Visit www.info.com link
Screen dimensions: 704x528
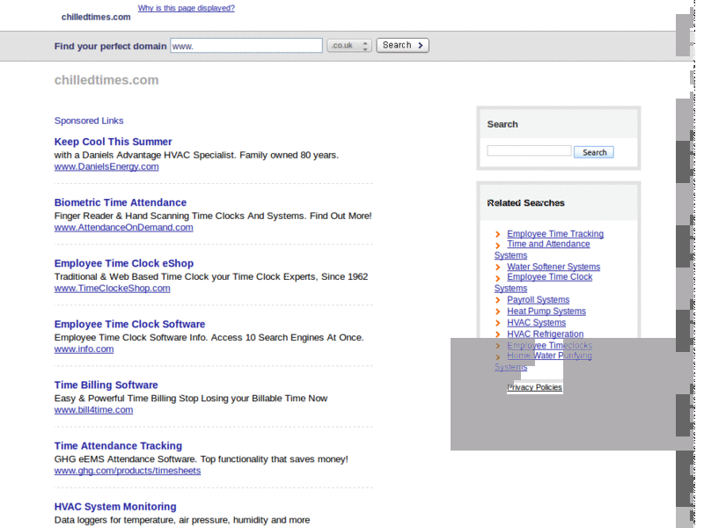[84, 348]
